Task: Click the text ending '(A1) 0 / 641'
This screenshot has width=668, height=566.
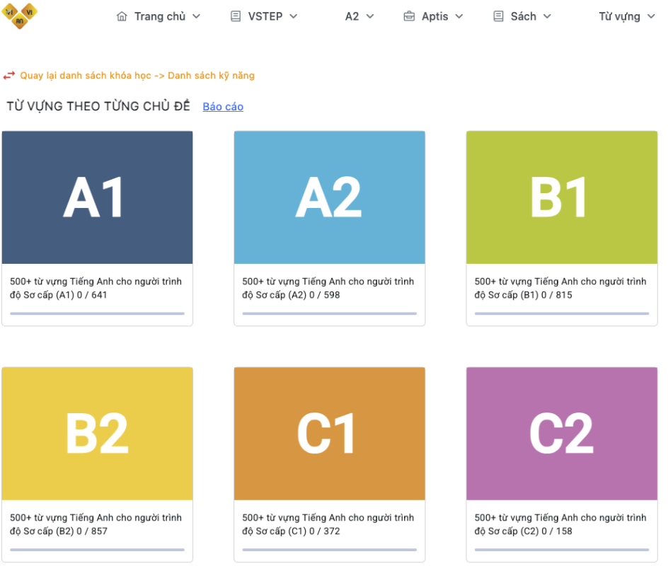Action: pos(96,289)
